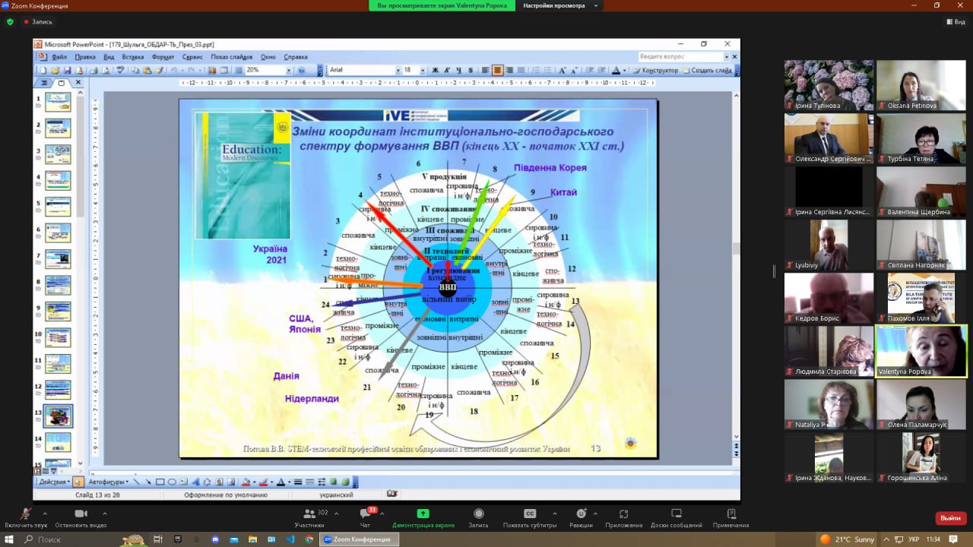The height and width of the screenshot is (547, 973).
Task: Open Доски сообщений whiteboards icon
Action: coord(676,514)
